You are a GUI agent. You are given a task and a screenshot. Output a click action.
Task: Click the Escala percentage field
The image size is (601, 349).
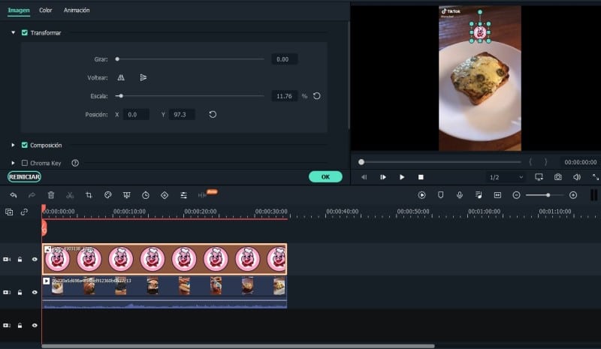point(285,96)
